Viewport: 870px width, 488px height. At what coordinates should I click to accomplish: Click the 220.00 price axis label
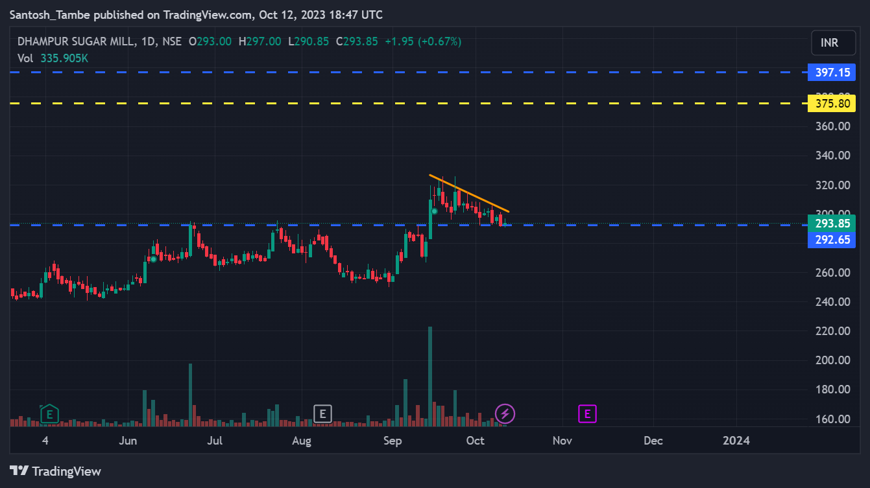click(x=832, y=331)
